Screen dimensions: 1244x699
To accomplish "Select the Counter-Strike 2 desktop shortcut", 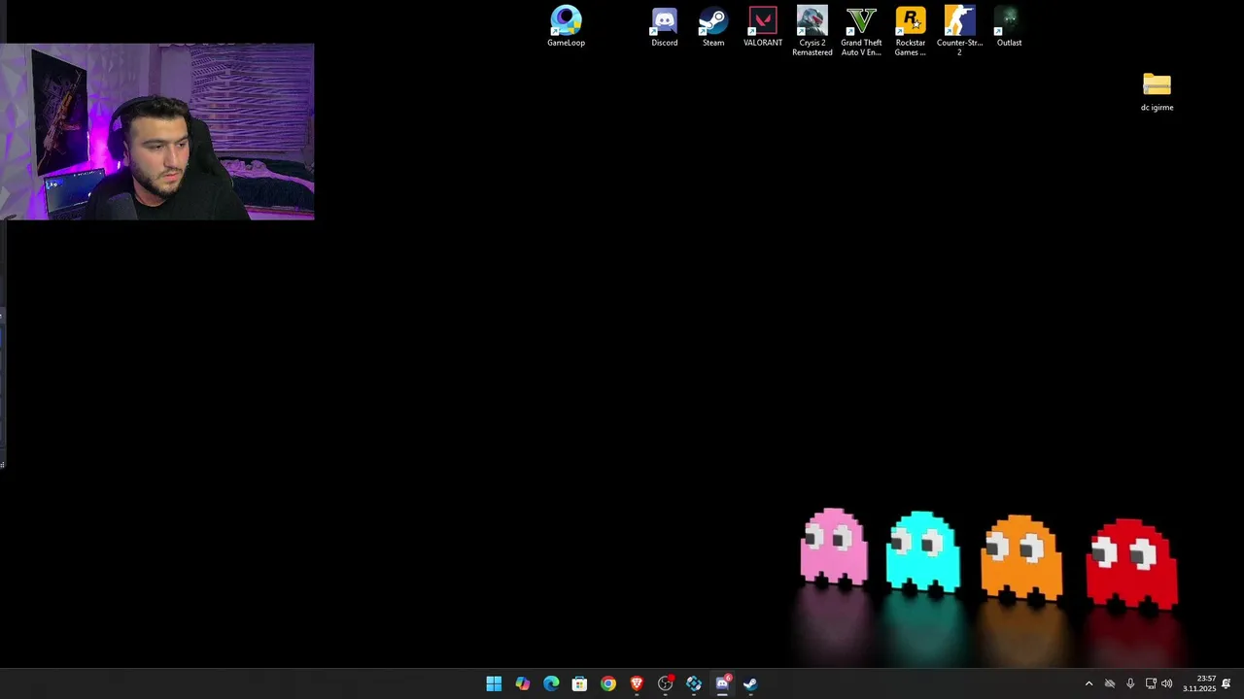I will [x=959, y=31].
